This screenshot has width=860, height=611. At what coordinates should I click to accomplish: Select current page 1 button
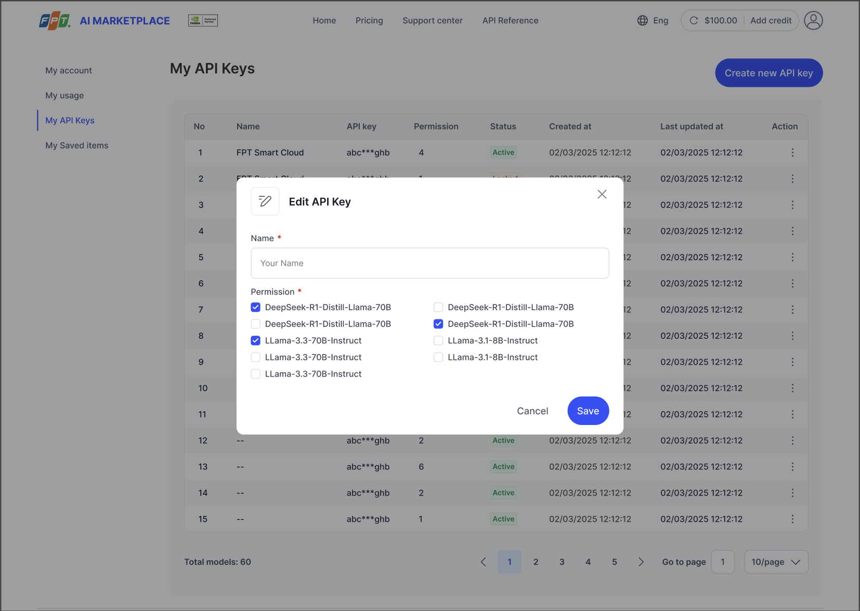tap(510, 562)
